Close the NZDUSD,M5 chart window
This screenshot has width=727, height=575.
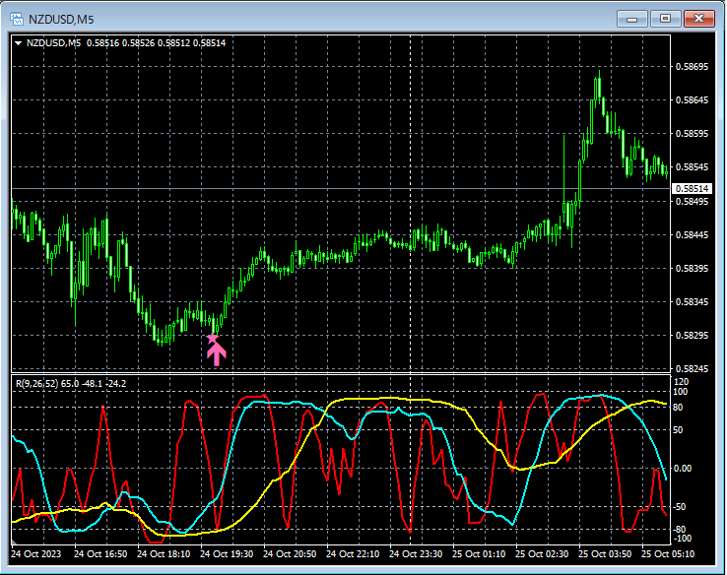699,19
